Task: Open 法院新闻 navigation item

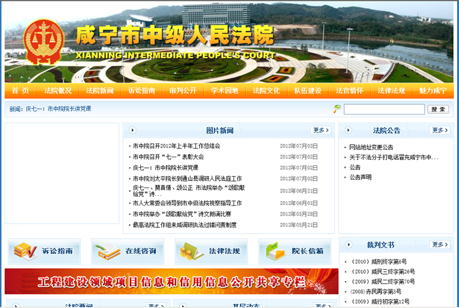Action: 100,90
